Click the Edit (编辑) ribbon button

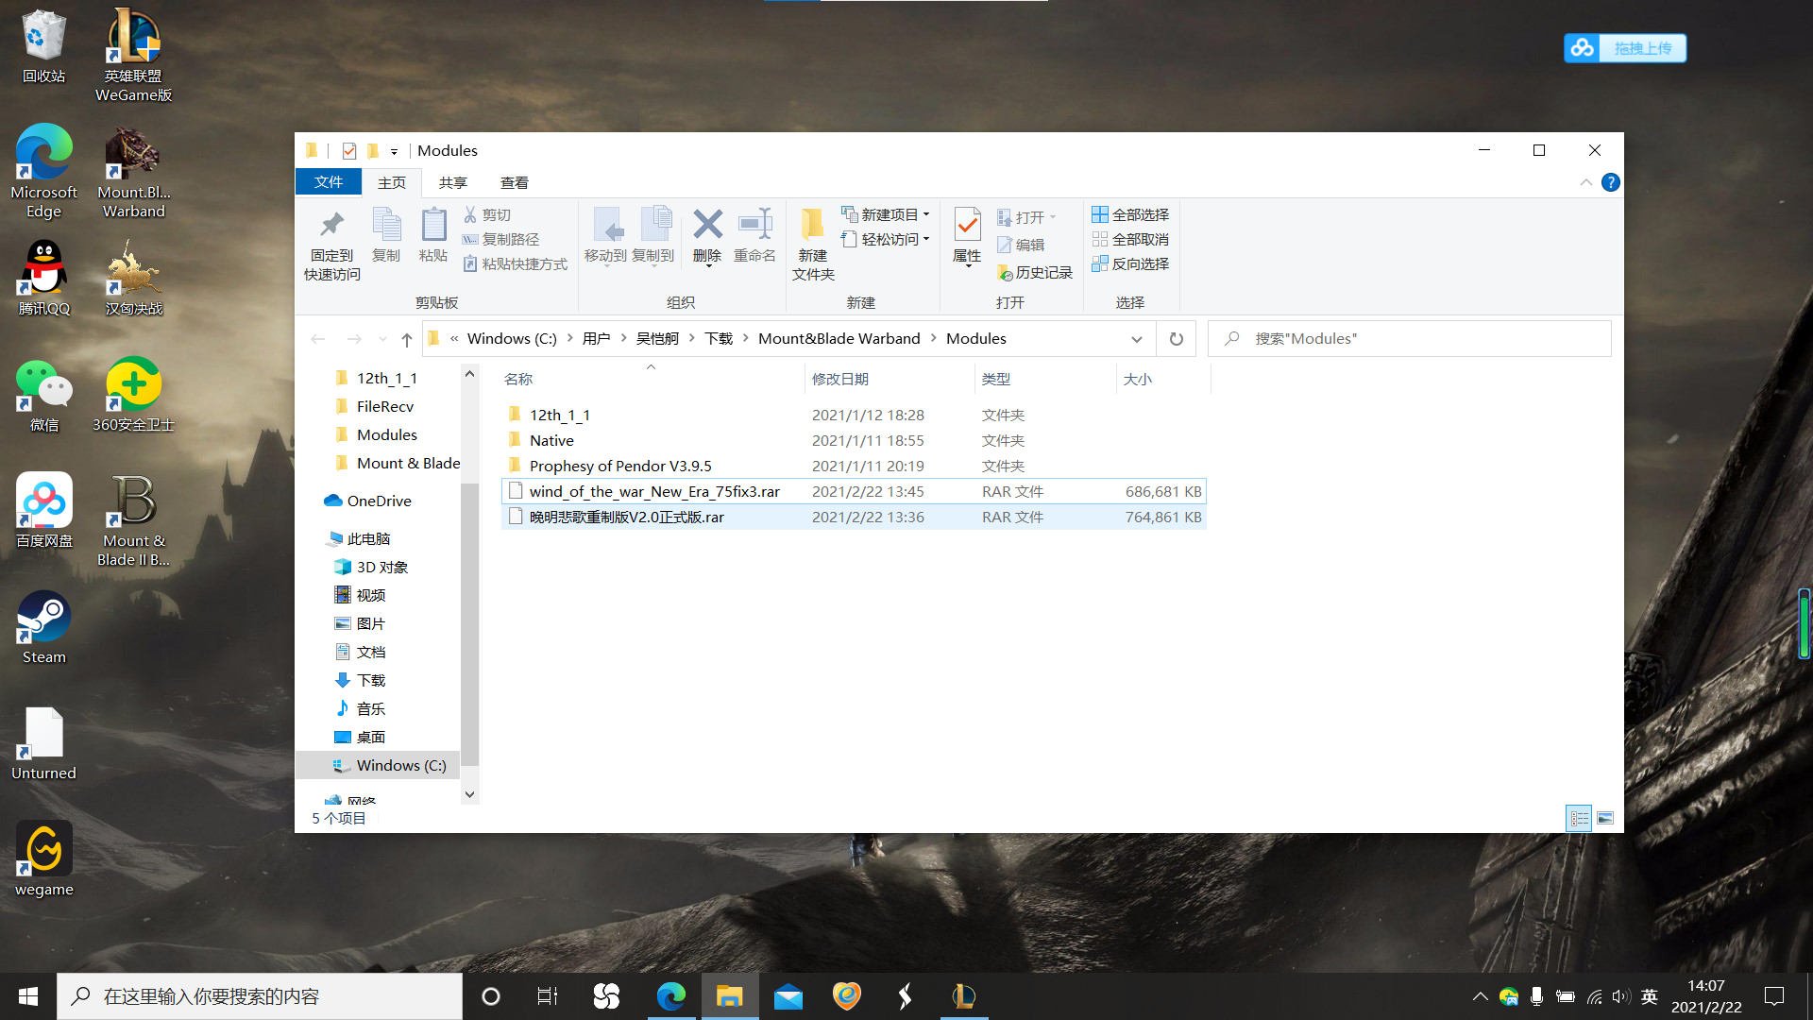[x=1021, y=245]
